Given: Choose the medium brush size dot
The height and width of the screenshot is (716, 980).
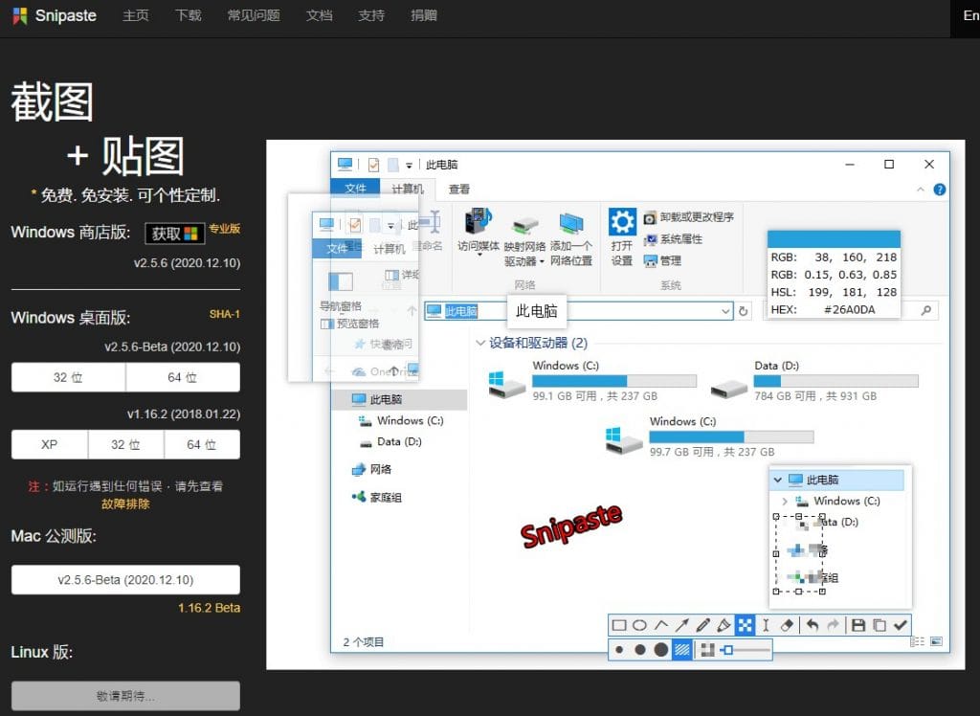Looking at the screenshot, I should [640, 650].
